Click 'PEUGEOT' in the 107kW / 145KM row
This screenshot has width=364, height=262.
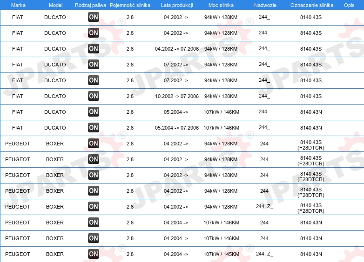coord(18,254)
